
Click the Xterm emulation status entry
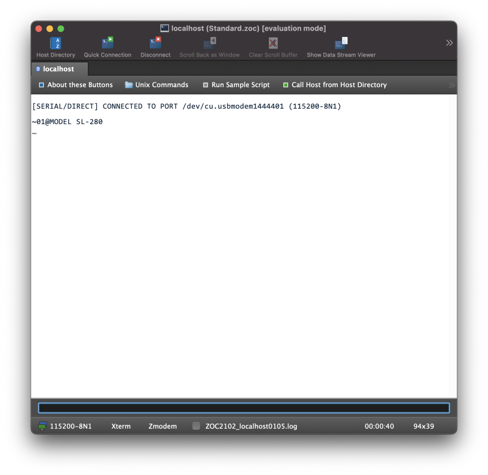(x=121, y=426)
